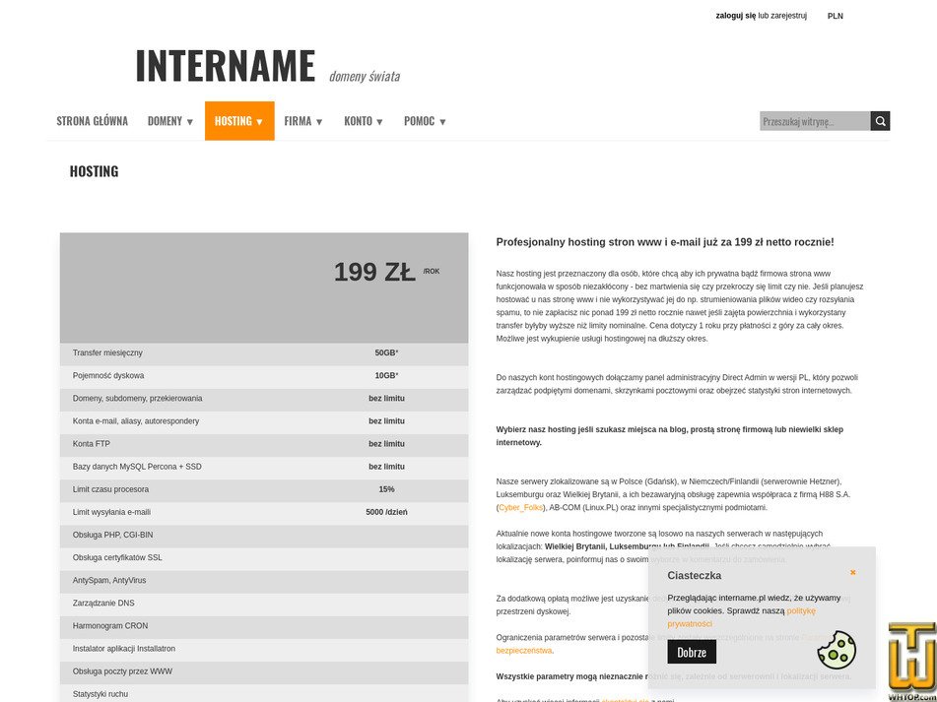This screenshot has height=702, width=937.
Task: Open the PLN currency selector
Action: tap(835, 16)
